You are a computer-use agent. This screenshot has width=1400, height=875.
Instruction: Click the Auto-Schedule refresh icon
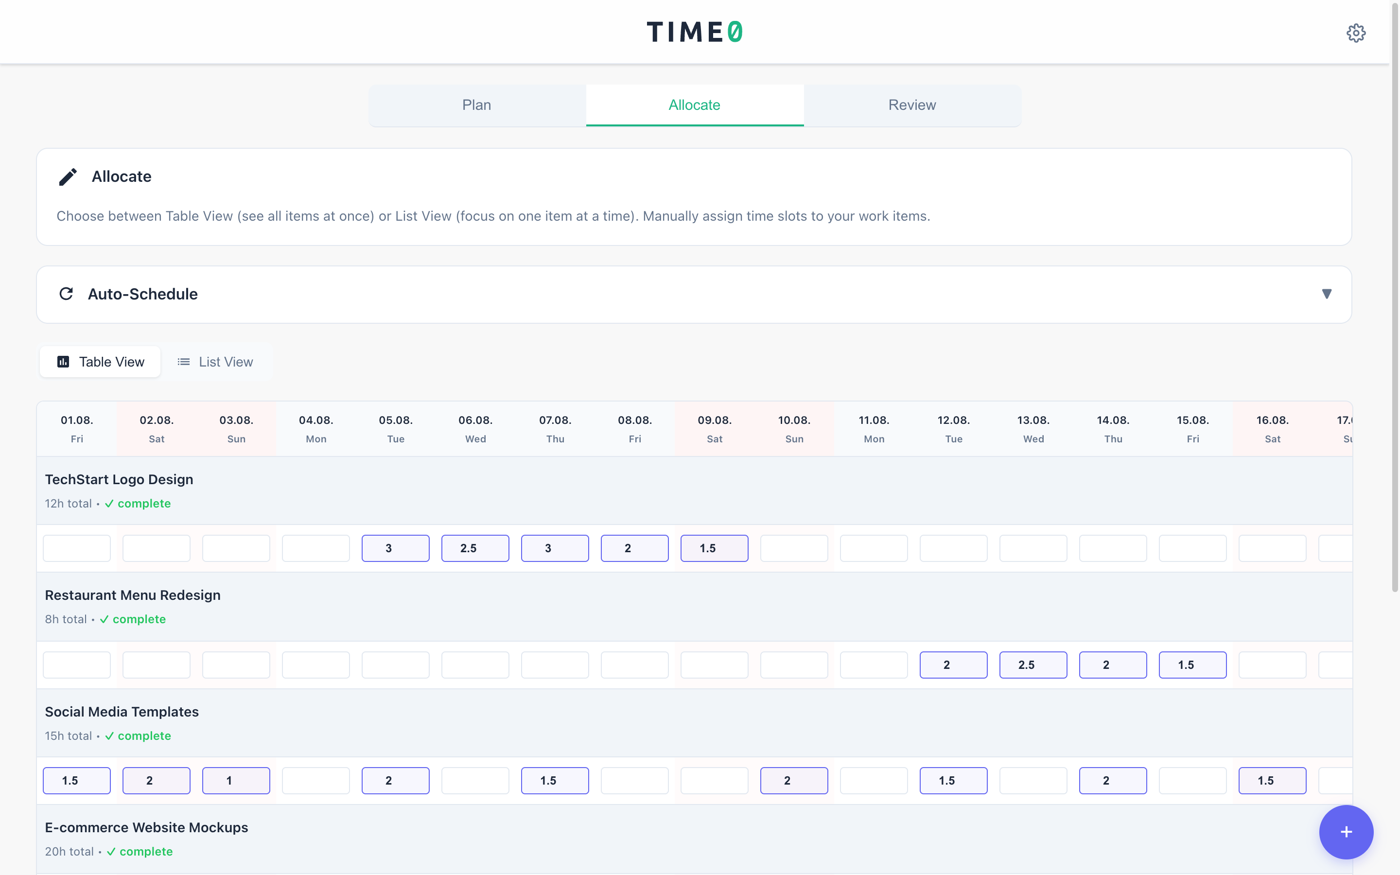click(67, 294)
